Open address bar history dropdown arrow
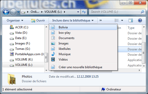148x94 pixels. pyautogui.click(x=78, y=12)
